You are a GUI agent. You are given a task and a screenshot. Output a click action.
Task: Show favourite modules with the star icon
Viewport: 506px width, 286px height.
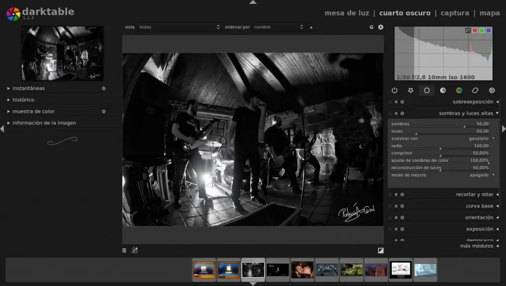(x=411, y=91)
